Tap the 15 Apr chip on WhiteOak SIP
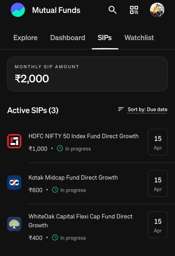The height and width of the screenshot is (256, 175). click(158, 225)
